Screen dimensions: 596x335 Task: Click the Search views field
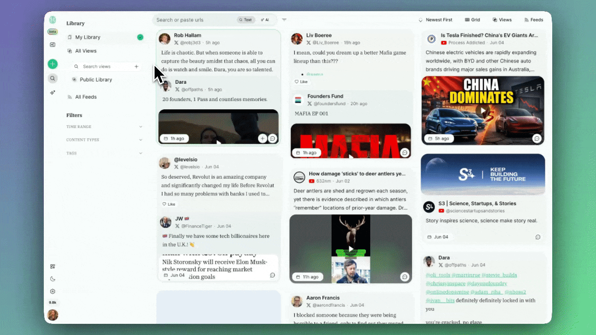pyautogui.click(x=106, y=67)
